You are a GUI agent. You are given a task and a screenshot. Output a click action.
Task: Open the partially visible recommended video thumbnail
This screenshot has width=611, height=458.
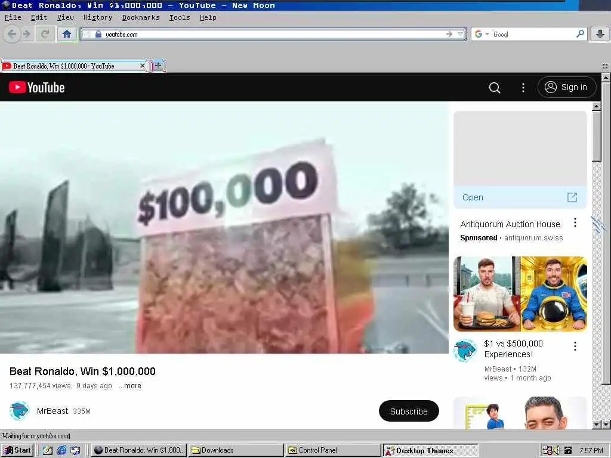pos(520,413)
